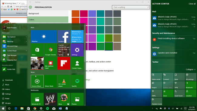Screen dimensions: 197x111
Task: Toggle Airplane mode quick action
Action: (157, 101)
